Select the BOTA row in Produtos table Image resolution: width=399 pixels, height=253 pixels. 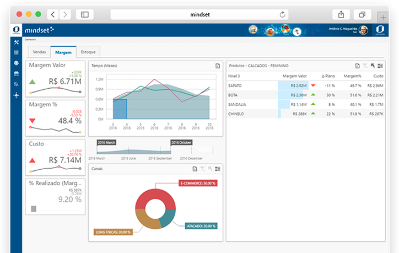tap(306, 95)
